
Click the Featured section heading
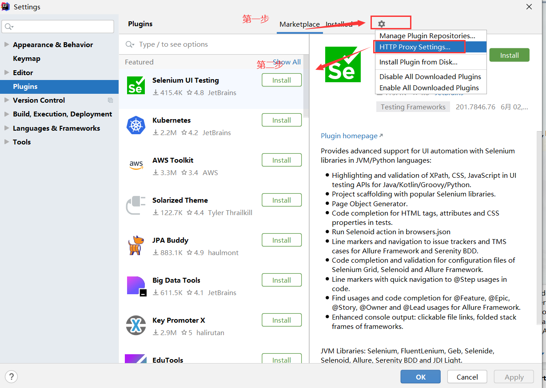(139, 62)
